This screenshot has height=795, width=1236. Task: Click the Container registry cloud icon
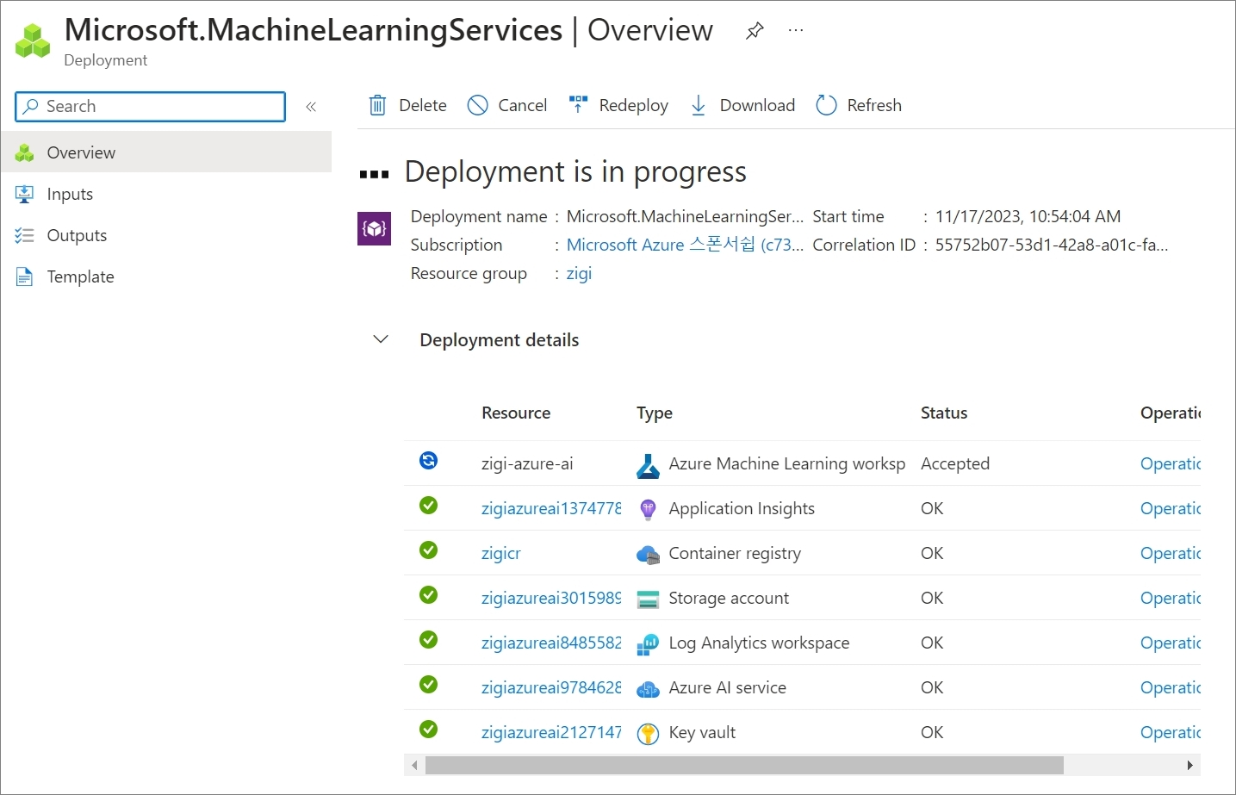click(648, 555)
